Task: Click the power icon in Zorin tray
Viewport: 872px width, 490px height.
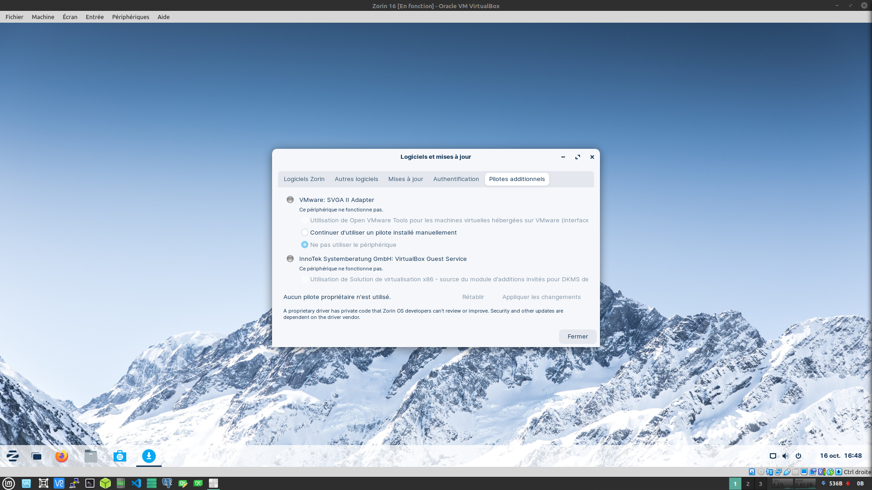Action: [x=798, y=456]
